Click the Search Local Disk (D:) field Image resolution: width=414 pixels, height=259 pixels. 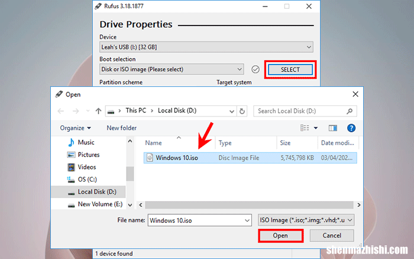305,111
